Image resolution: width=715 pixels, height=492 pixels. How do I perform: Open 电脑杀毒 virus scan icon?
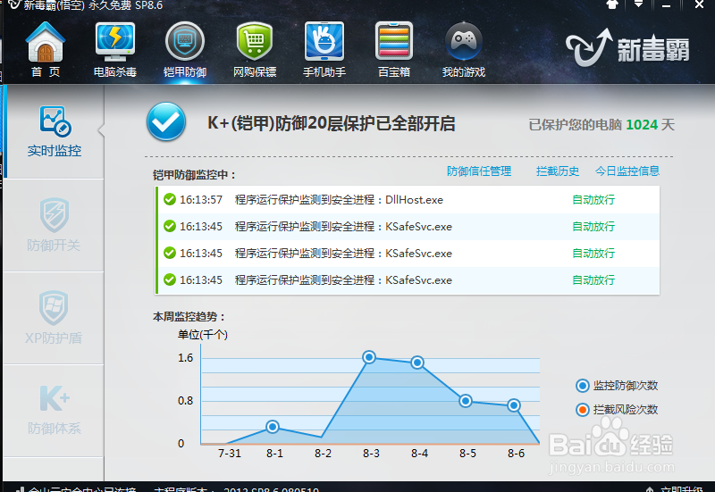click(x=115, y=42)
